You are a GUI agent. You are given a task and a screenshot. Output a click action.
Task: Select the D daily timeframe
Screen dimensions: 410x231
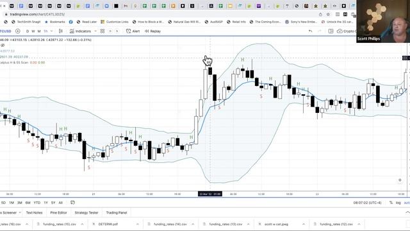coord(28,31)
